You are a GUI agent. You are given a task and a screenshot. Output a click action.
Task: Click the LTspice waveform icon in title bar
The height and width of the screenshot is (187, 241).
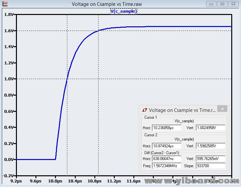[x=5, y=4]
